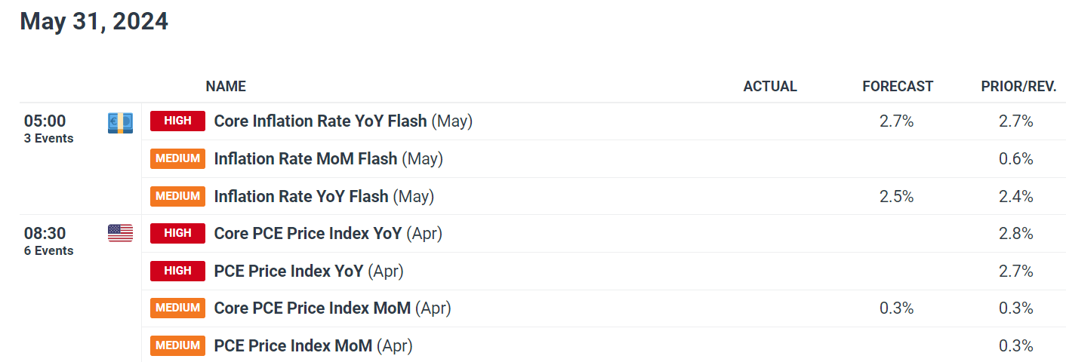Click HIGH badge beside Core PCE Price Index YoY
The image size is (1066, 362).
[x=177, y=233]
